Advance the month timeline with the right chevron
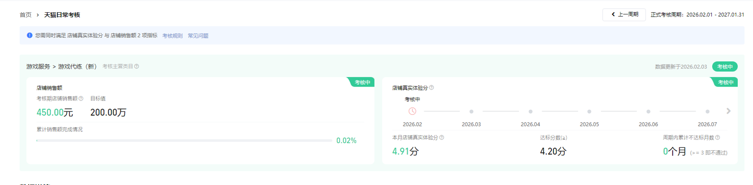The image size is (753, 185). point(728,111)
